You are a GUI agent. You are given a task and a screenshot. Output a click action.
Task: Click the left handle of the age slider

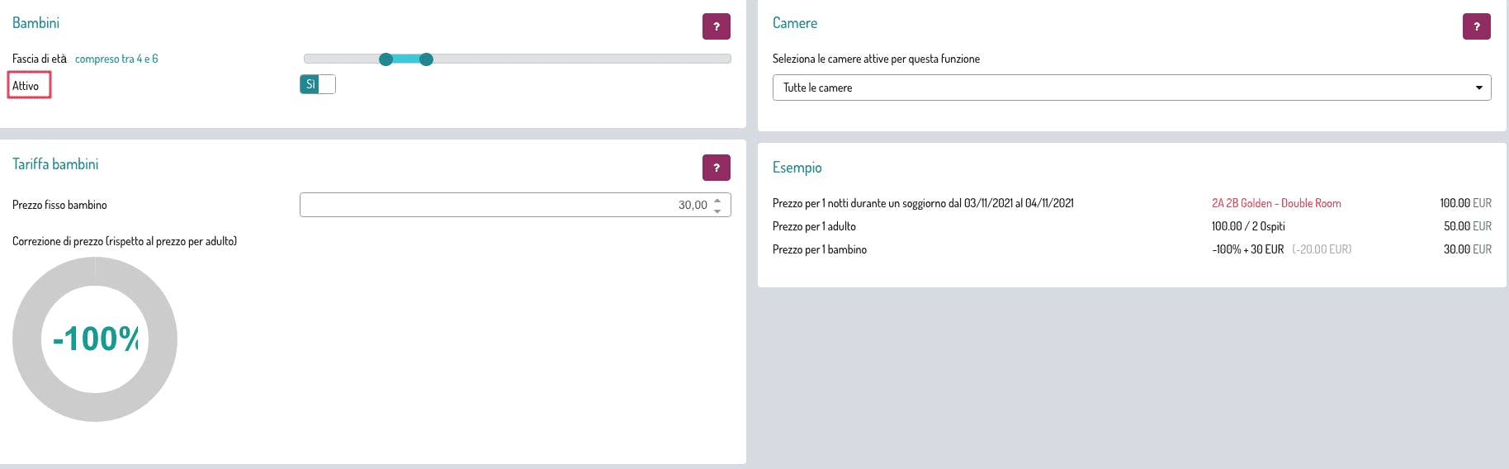point(386,59)
